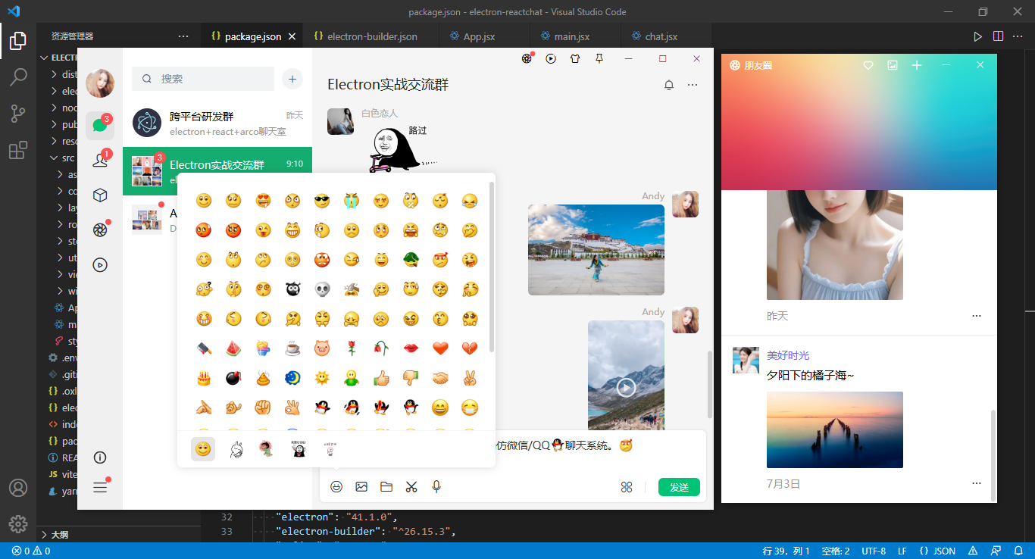Open the moments aperture icon in chat sidebar
Screen dimensions: 1035x559
point(100,230)
